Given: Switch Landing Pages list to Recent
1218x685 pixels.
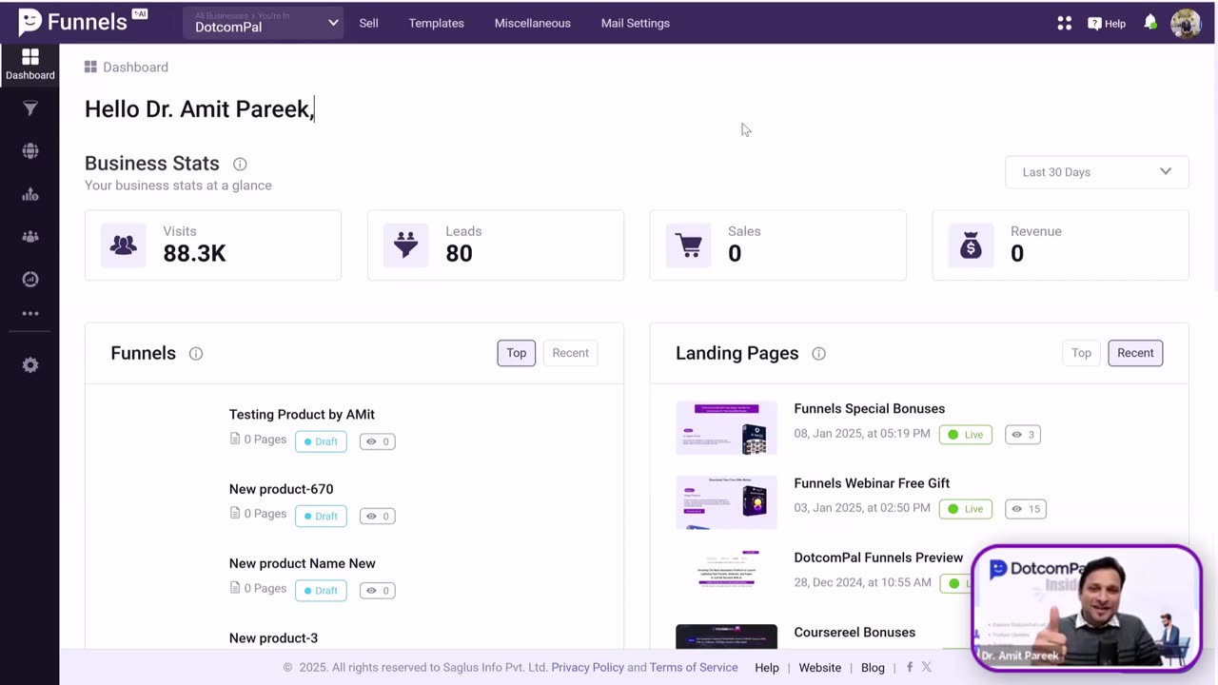Looking at the screenshot, I should tap(1135, 353).
